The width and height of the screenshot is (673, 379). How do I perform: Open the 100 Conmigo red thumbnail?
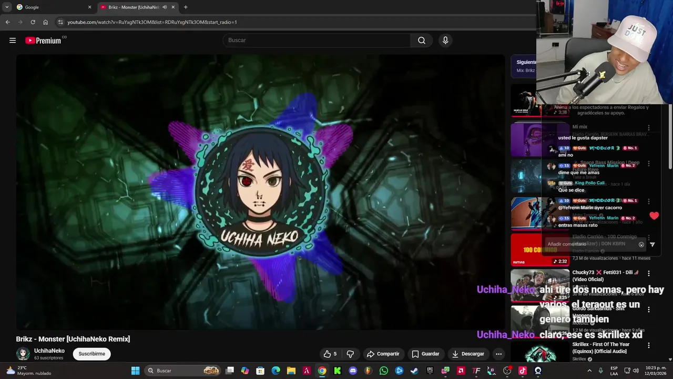[x=540, y=250]
